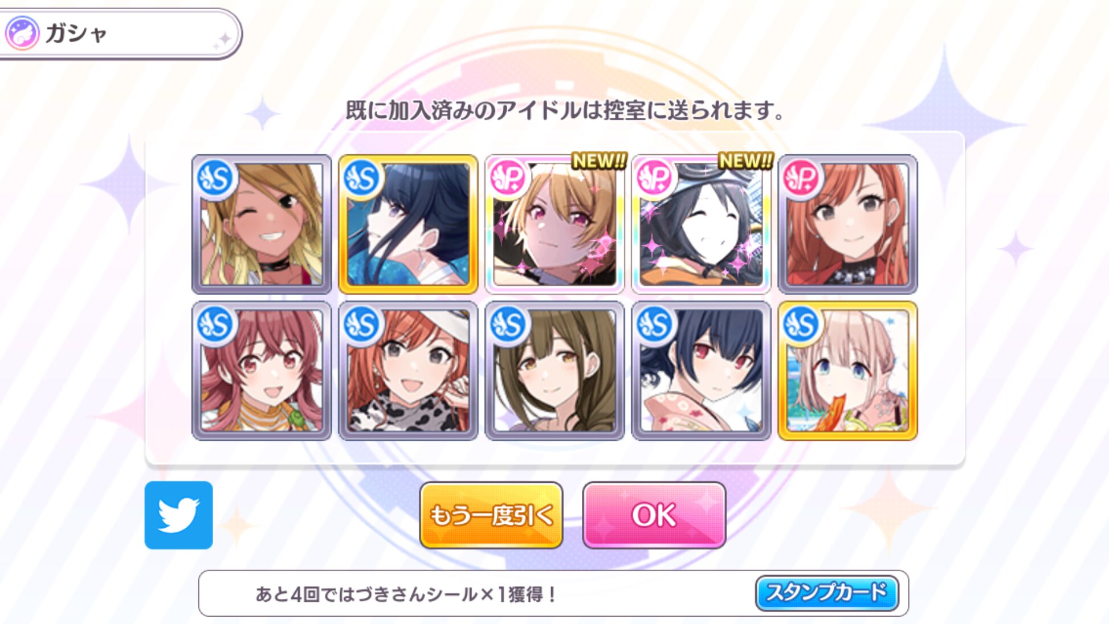Click the ガシャ header title label

click(76, 33)
